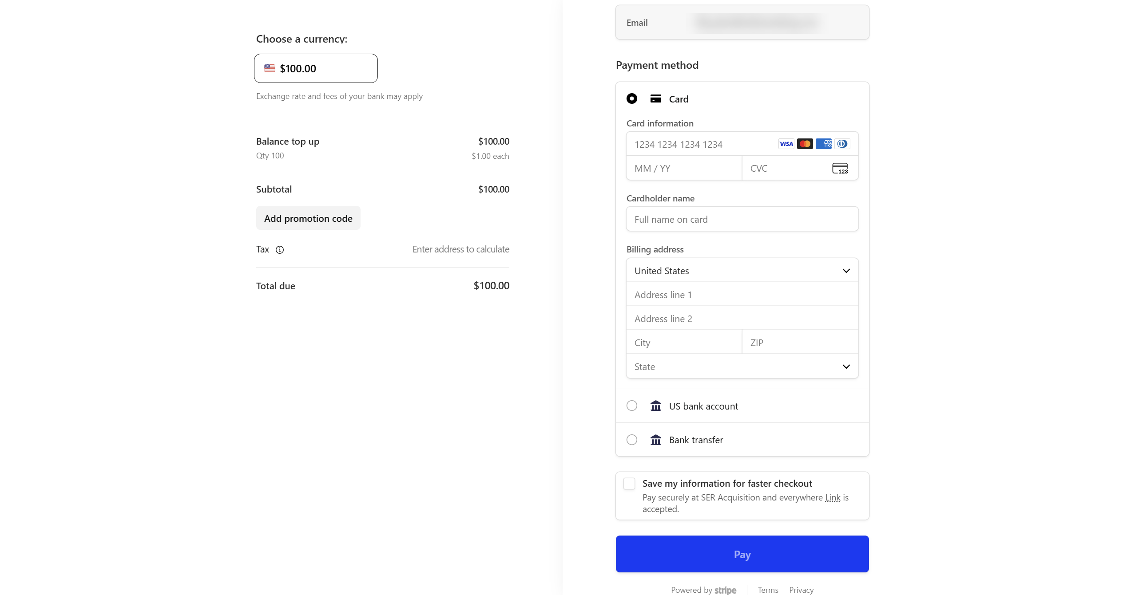Click the Mastercard logo icon
This screenshot has height=595, width=1123.
(x=805, y=144)
